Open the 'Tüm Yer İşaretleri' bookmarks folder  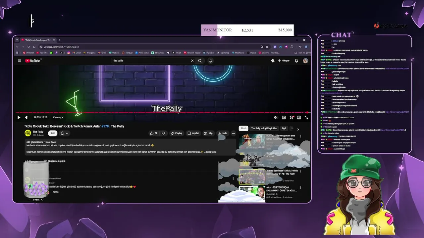(303, 53)
